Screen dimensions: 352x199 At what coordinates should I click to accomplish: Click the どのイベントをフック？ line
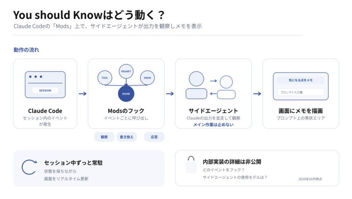[x=223, y=170]
